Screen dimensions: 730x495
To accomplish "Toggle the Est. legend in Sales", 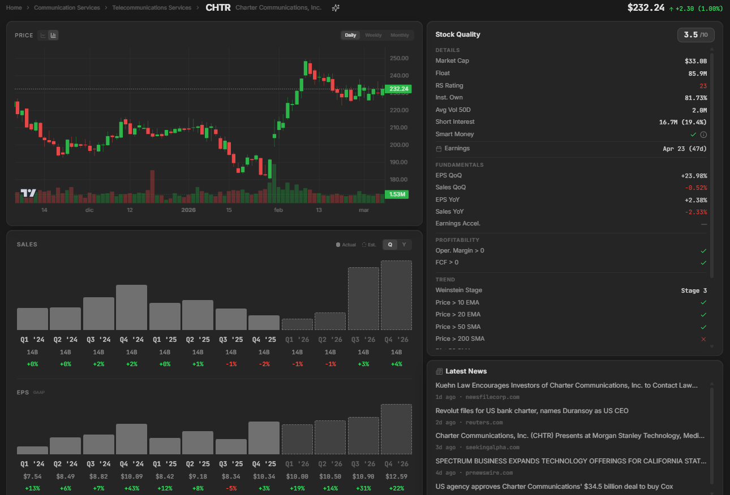I will (369, 245).
